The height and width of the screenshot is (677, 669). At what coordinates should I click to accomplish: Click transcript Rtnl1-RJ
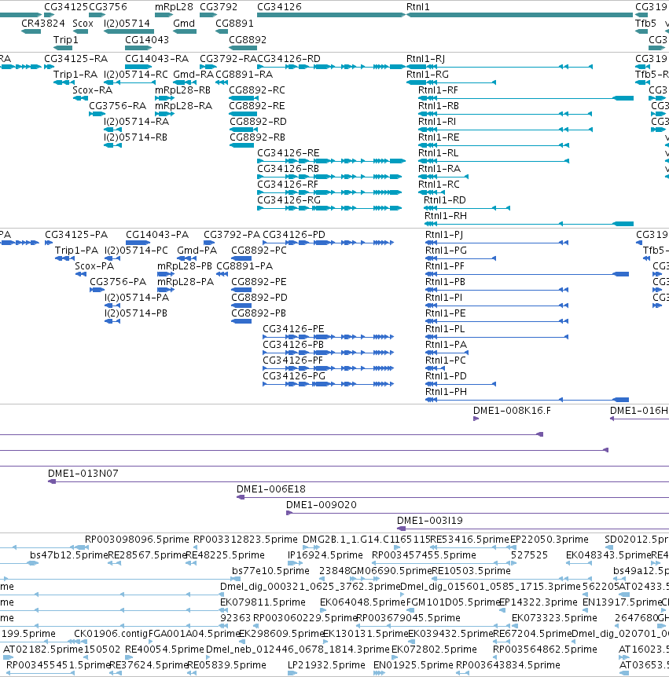[x=425, y=59]
